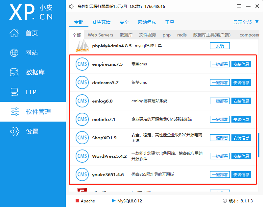Switch to the 安全 tab
This screenshot has width=263, height=207.
[x=124, y=22]
